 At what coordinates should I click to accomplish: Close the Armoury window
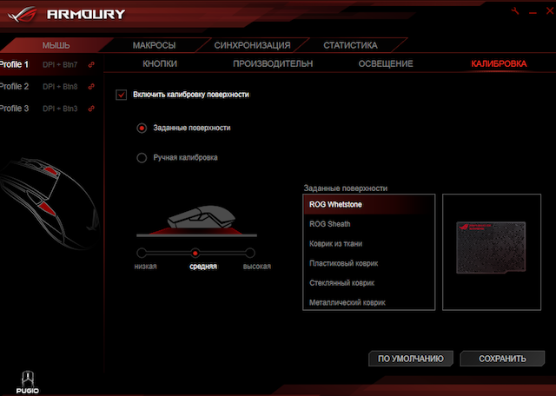point(550,11)
